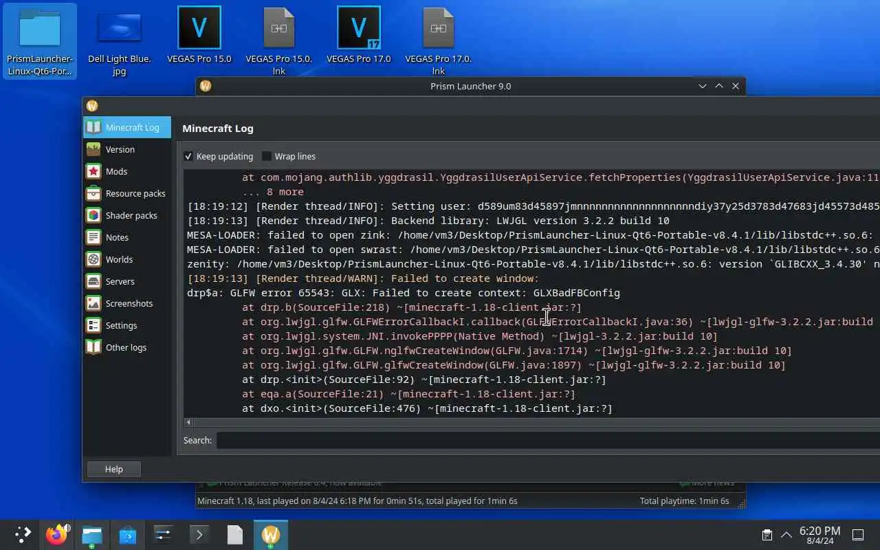880x550 pixels.
Task: Click the 'at drp.b(SourceFile:218)' line
Action: (x=412, y=307)
